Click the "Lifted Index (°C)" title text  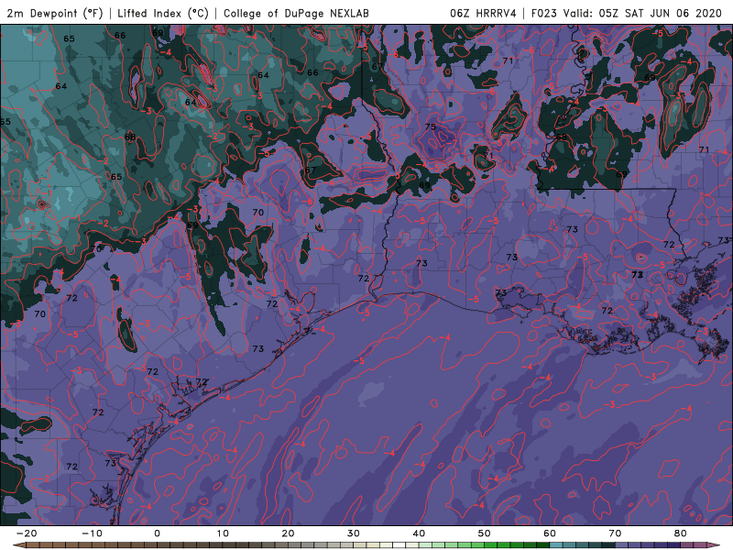click(163, 13)
